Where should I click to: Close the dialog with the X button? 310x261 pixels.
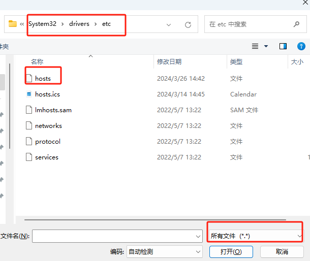(305, 3)
